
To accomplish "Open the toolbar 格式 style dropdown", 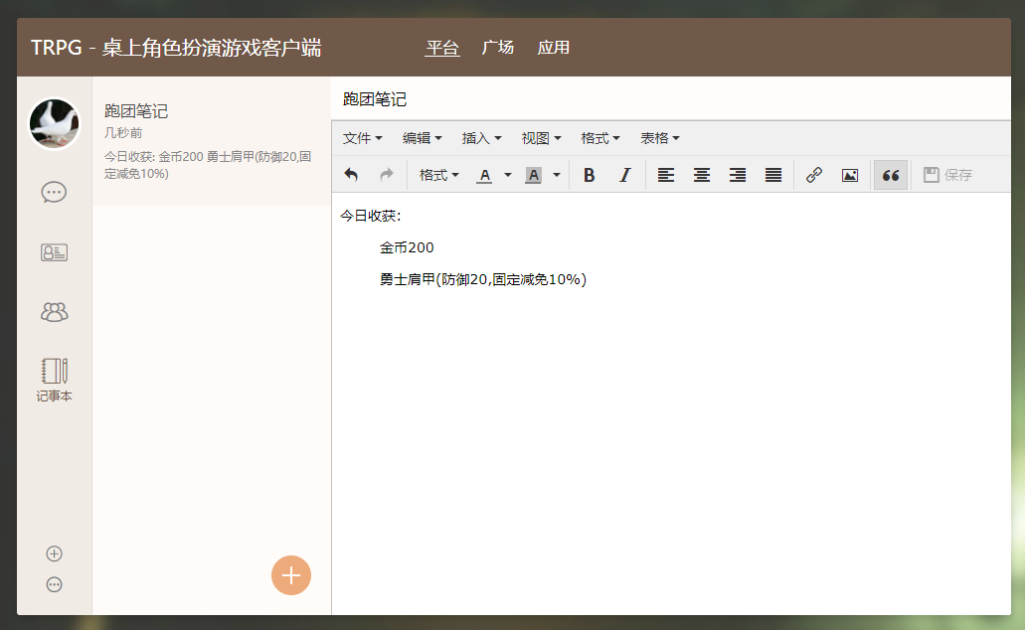I will click(x=438, y=175).
